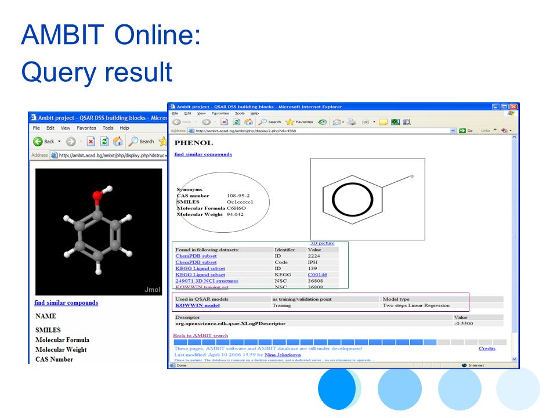Refresh the front browser window page
This screenshot has width=557, height=418.
(x=236, y=122)
